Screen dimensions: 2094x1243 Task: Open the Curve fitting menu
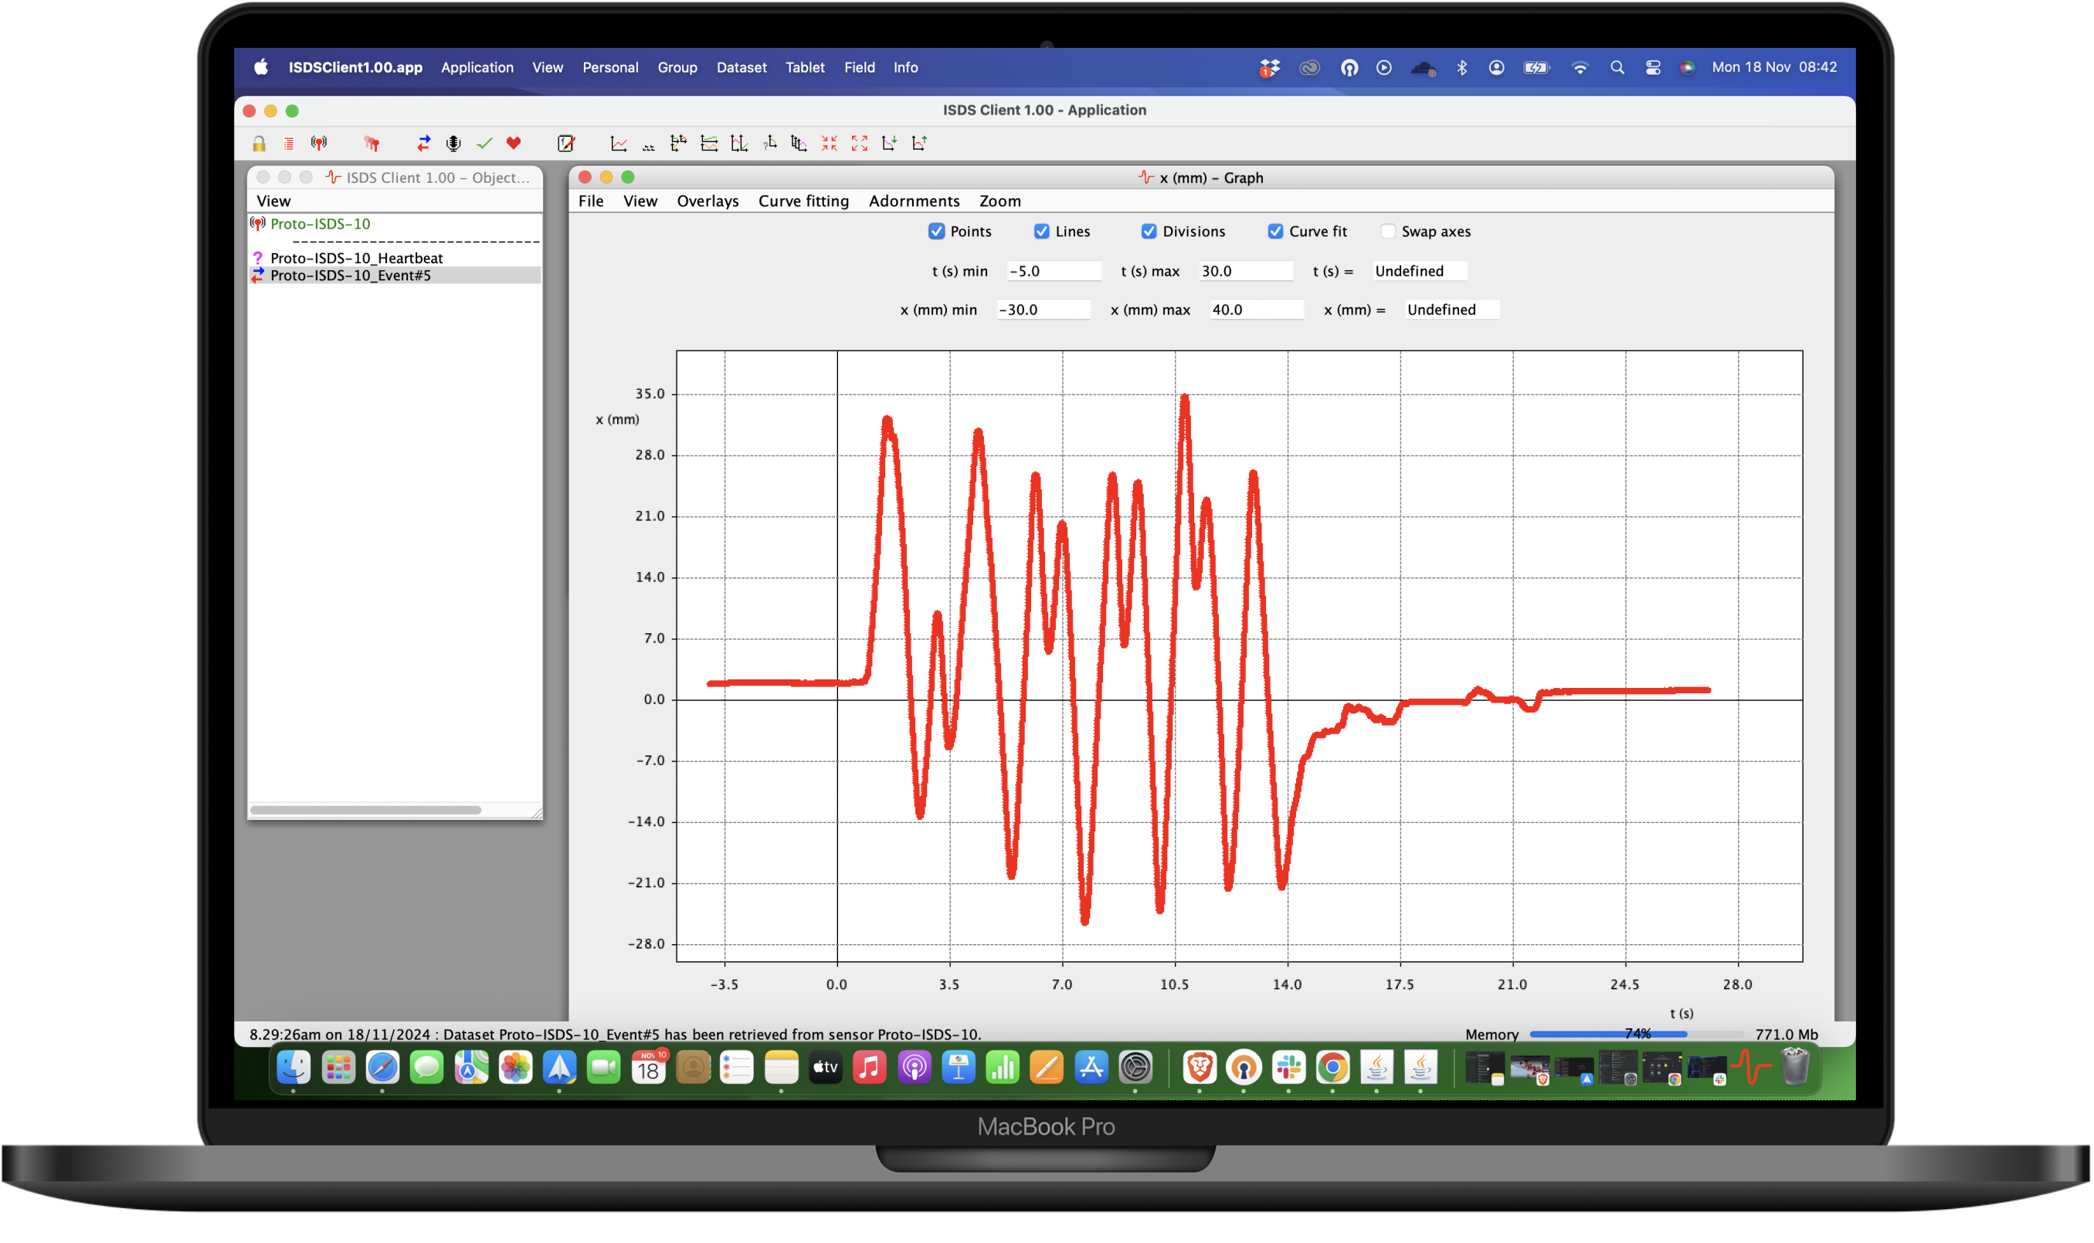pos(803,201)
